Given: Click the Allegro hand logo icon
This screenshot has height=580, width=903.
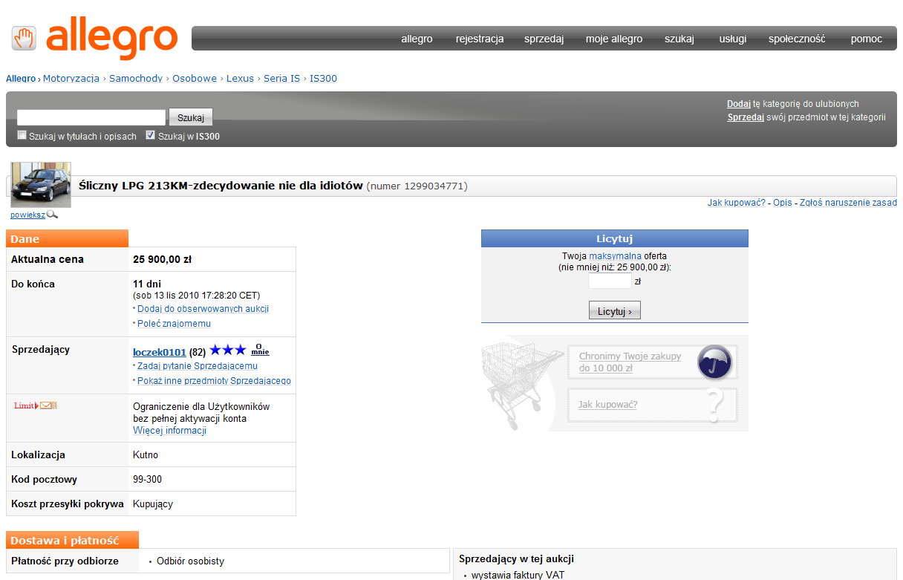Looking at the screenshot, I should tap(24, 39).
